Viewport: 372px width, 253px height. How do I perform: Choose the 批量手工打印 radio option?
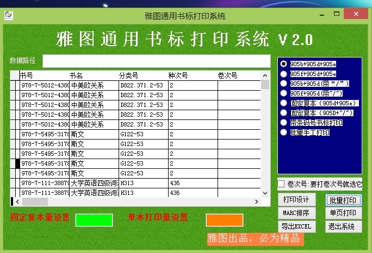(283, 132)
